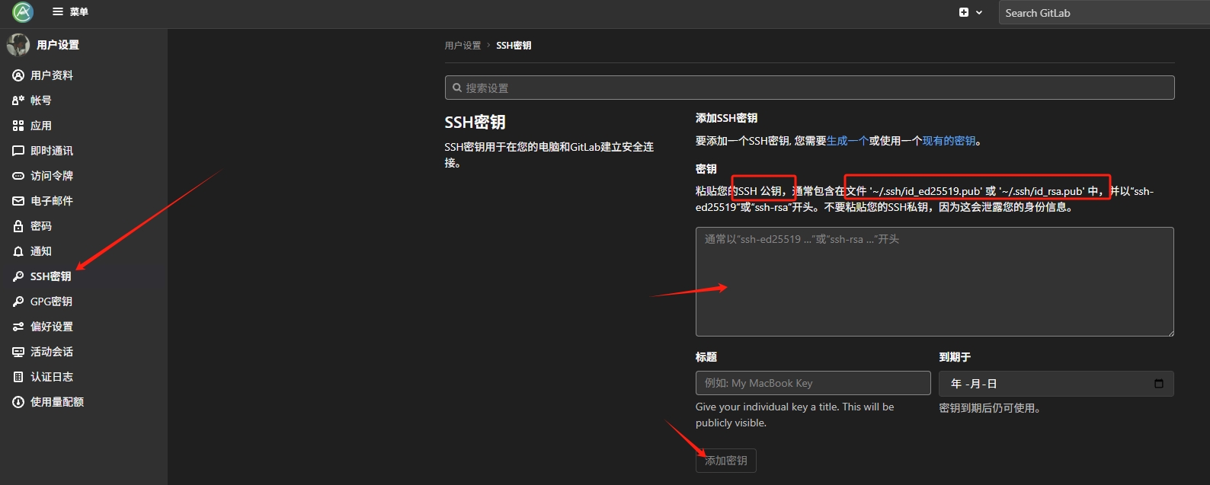Click the 添加密钥 button
Image resolution: width=1210 pixels, height=485 pixels.
[x=725, y=461]
